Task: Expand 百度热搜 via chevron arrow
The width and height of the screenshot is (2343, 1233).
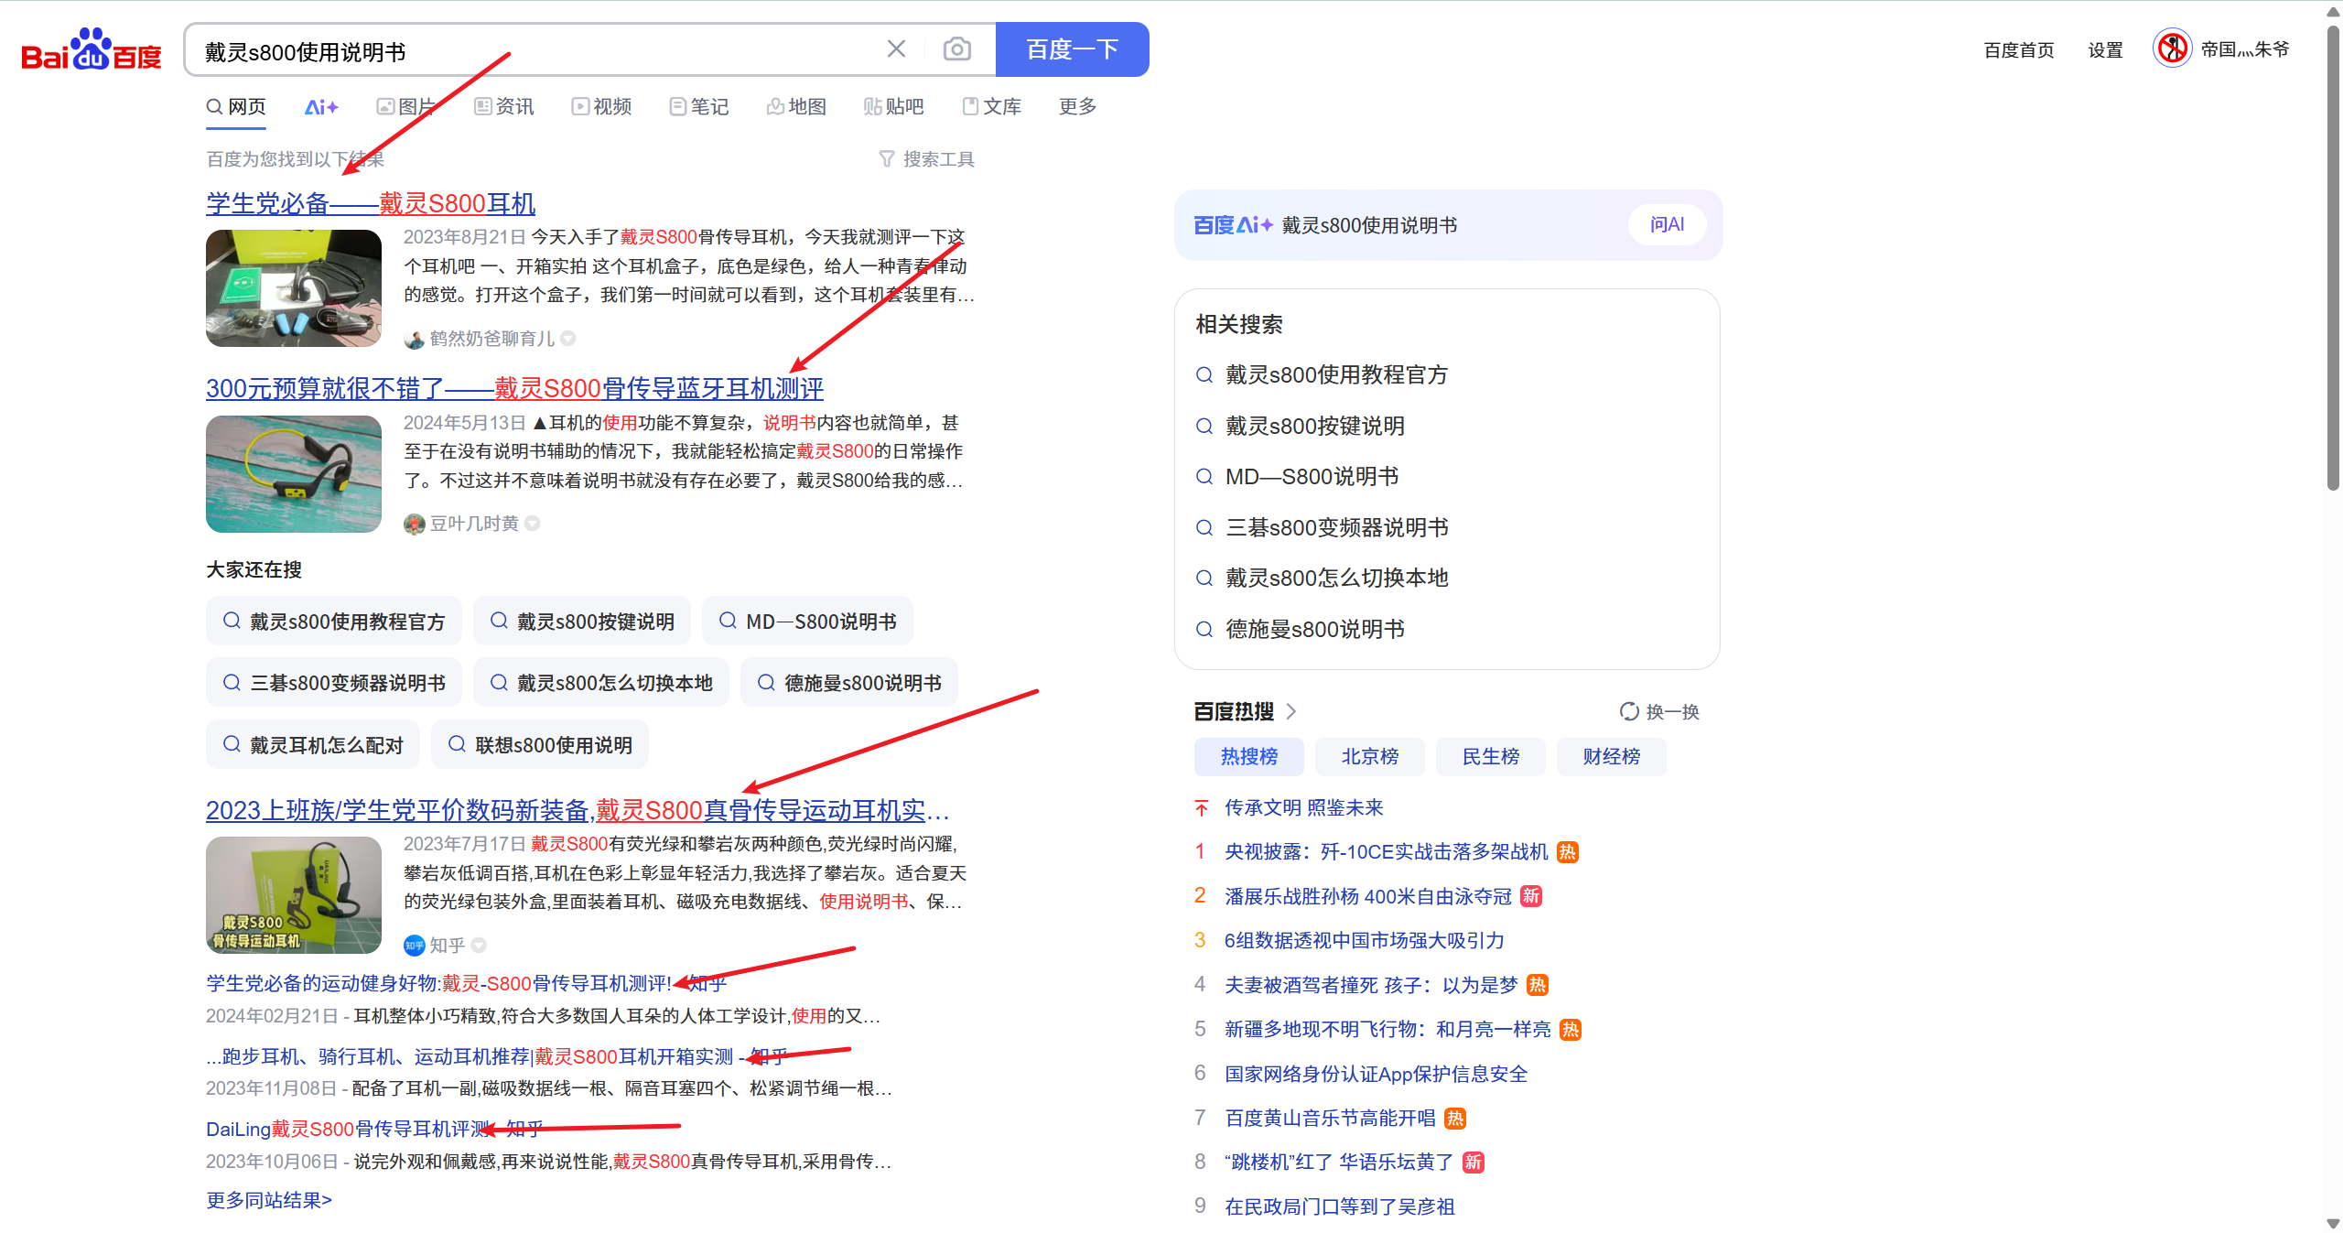Action: (x=1291, y=711)
